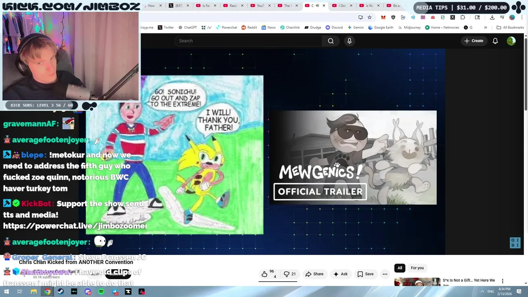Viewport: 528px width, 297px height.
Task: Open the Q bookmark
Action: click(x=468, y=28)
